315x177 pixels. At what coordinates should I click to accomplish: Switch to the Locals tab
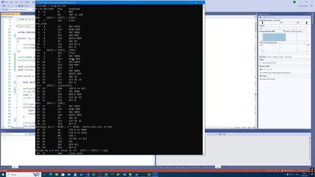coord(9,167)
